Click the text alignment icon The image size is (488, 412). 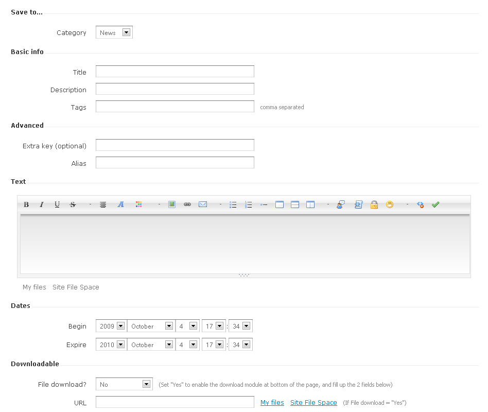click(103, 204)
